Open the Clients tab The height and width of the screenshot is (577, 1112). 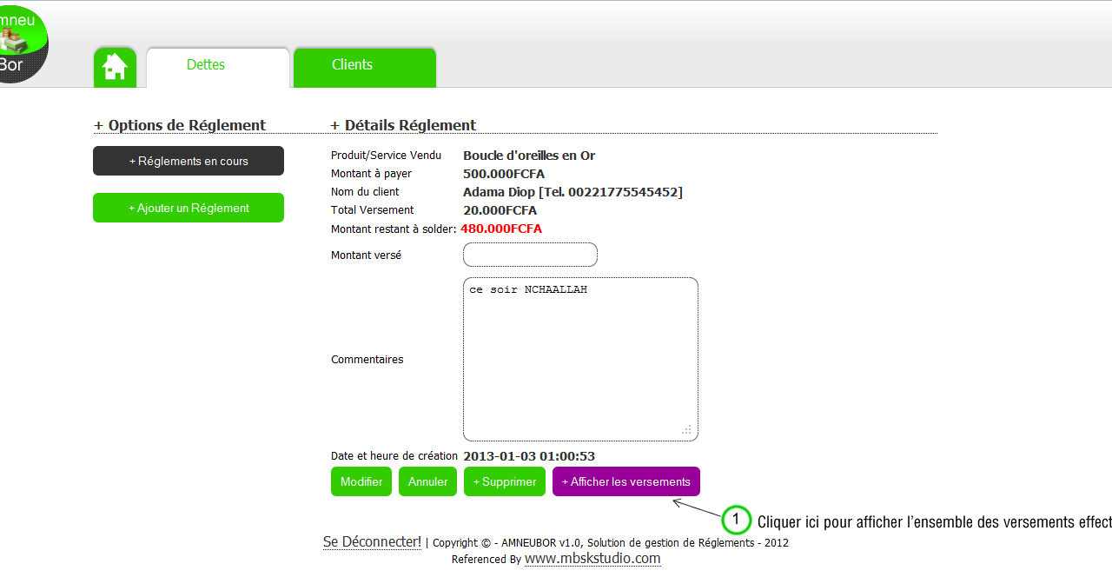pyautogui.click(x=364, y=66)
